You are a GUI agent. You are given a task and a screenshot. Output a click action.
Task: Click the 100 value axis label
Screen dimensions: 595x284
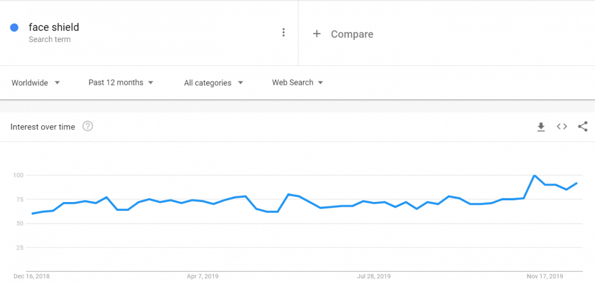[17, 175]
